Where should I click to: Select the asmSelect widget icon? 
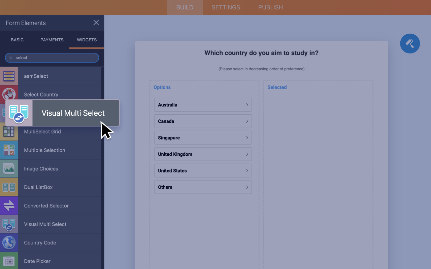pos(8,76)
